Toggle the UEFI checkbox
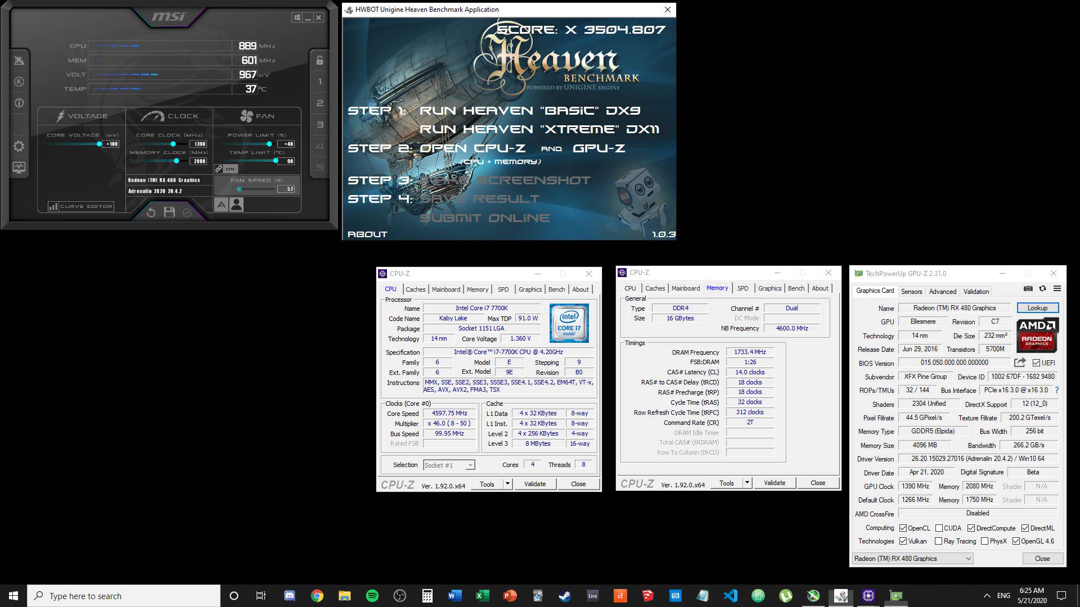The image size is (1080, 607). [1036, 363]
